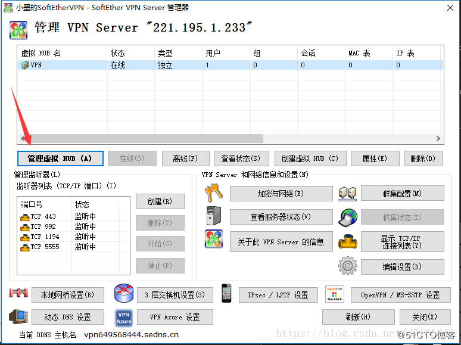Open 3 层交换机设置(3)
This screenshot has height=345, width=461.
click(175, 295)
